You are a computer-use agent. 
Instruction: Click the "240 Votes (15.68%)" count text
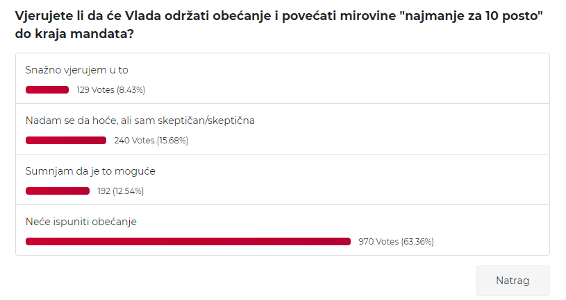click(151, 141)
